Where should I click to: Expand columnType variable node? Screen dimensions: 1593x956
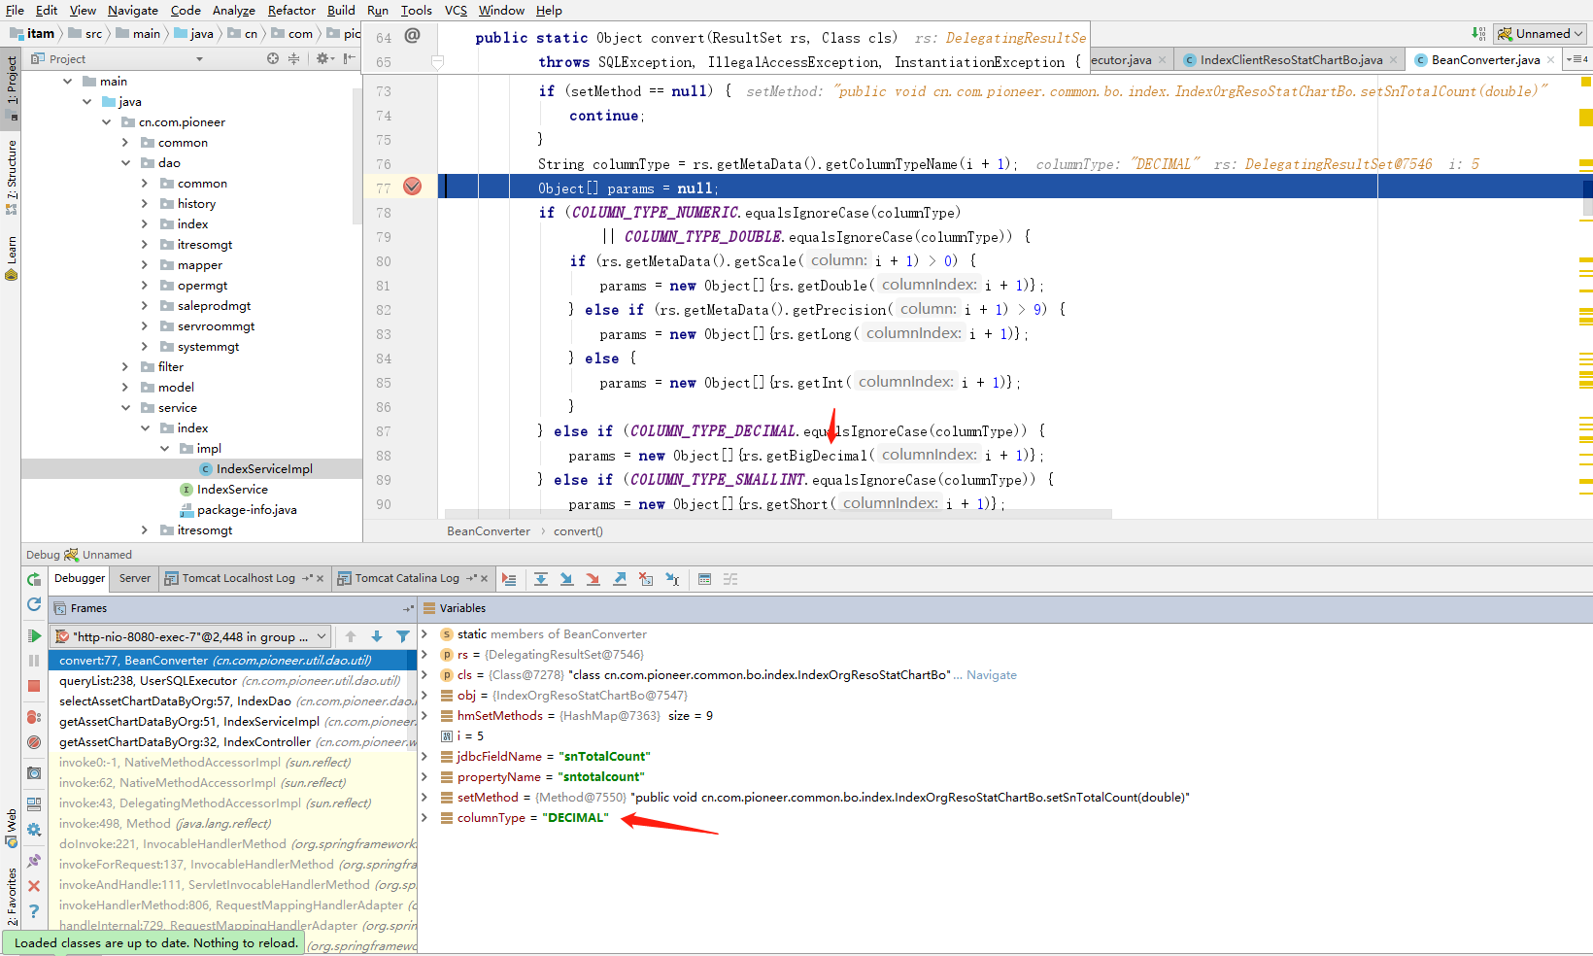(x=424, y=818)
